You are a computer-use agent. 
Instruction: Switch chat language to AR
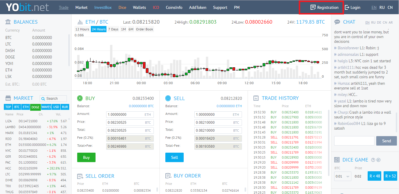(391, 22)
